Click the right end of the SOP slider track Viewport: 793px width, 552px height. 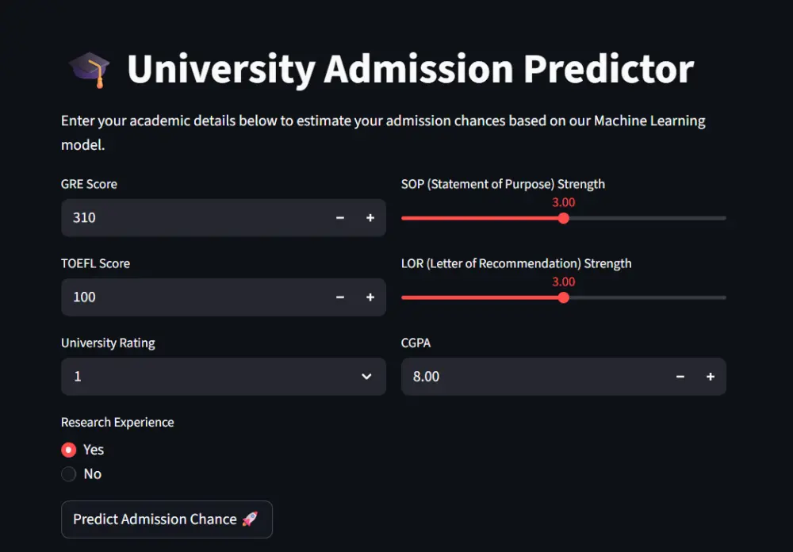pos(724,218)
